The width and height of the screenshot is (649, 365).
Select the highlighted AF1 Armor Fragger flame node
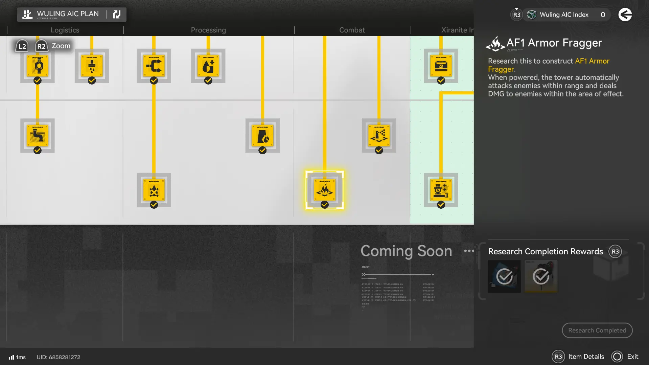click(x=324, y=190)
